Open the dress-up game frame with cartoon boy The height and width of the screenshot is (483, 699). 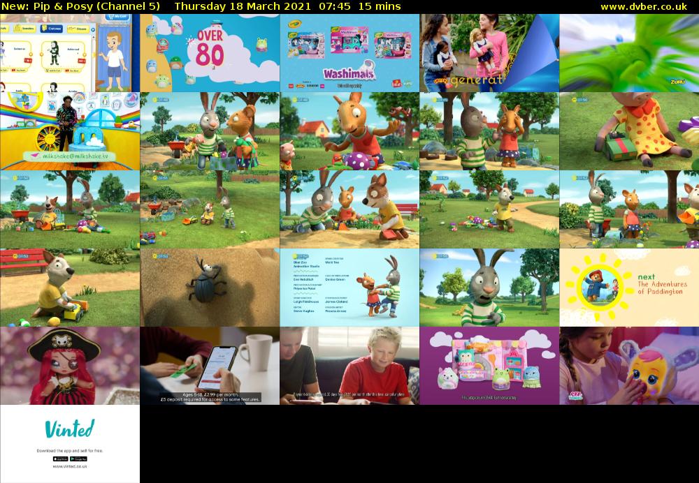point(69,53)
